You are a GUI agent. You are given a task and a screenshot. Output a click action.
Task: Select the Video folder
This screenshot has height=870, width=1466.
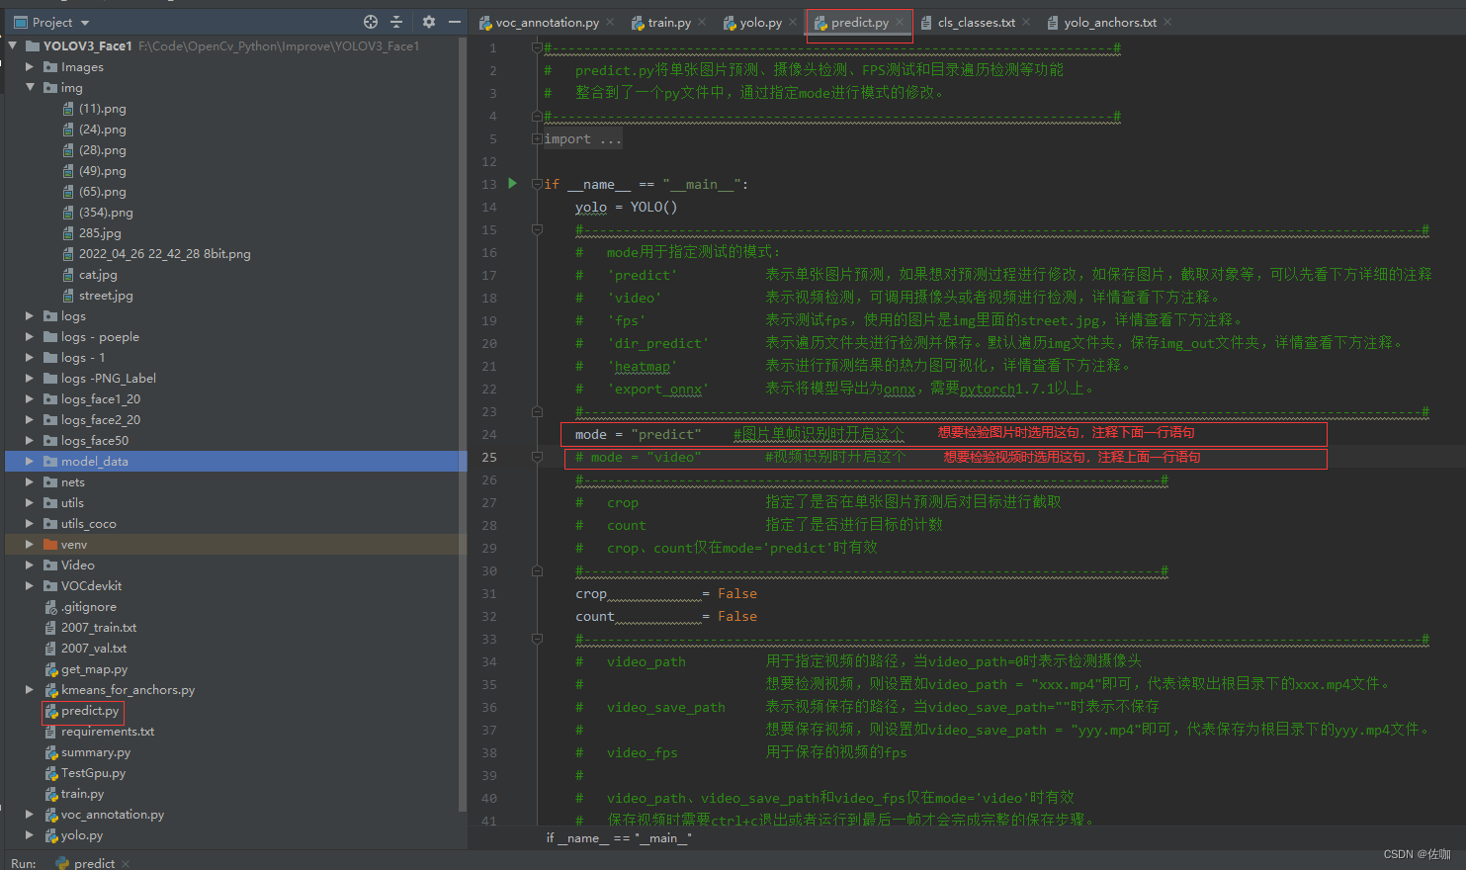click(77, 565)
